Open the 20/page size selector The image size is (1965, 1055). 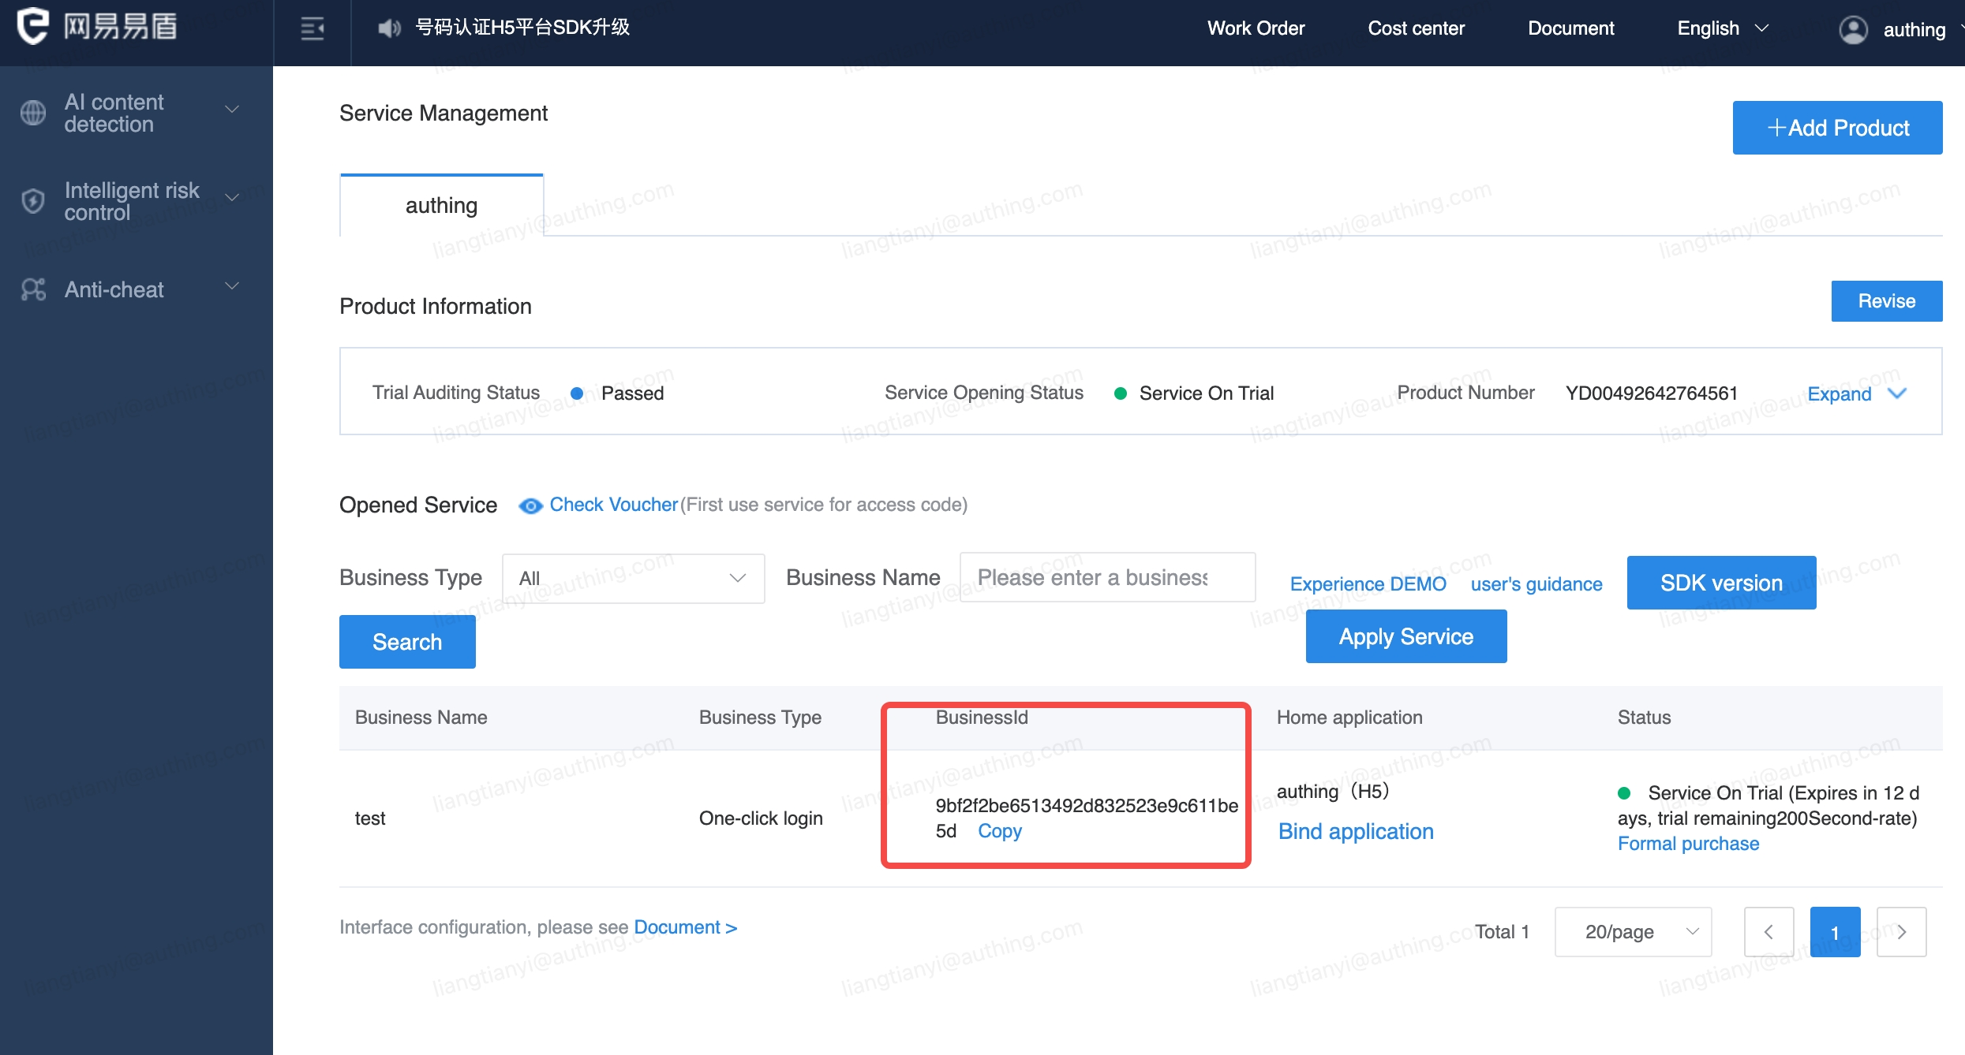coord(1633,931)
